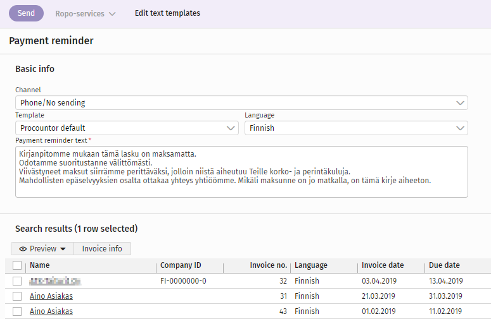This screenshot has width=491, height=319.
Task: Open the Preview dropdown button
Action: click(x=42, y=248)
